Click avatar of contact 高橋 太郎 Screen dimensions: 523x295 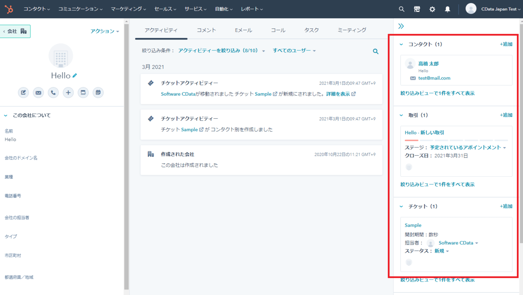410,64
